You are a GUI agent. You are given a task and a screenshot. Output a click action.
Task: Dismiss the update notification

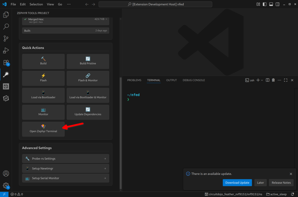[291, 174]
